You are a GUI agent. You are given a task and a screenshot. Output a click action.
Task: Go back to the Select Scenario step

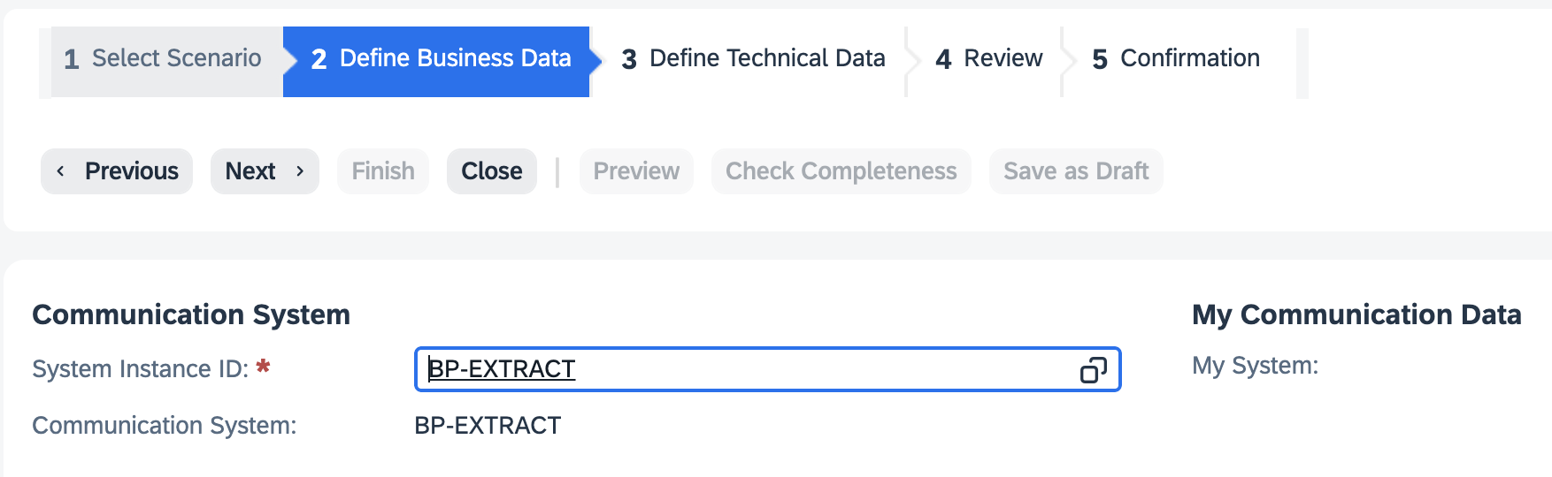click(x=163, y=59)
